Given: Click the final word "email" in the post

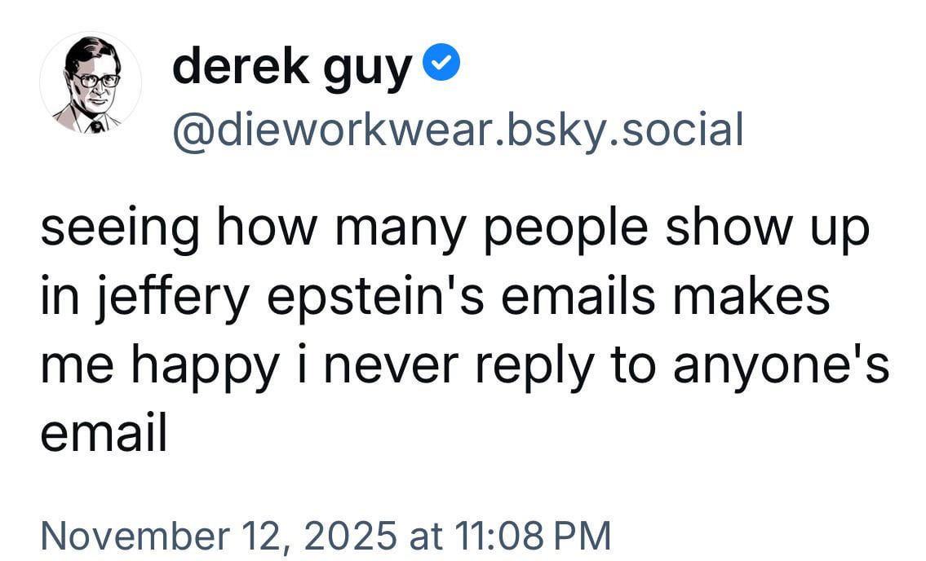Looking at the screenshot, I should pyautogui.click(x=104, y=433).
